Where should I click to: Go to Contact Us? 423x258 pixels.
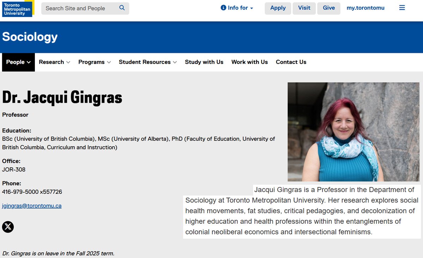pos(291,62)
